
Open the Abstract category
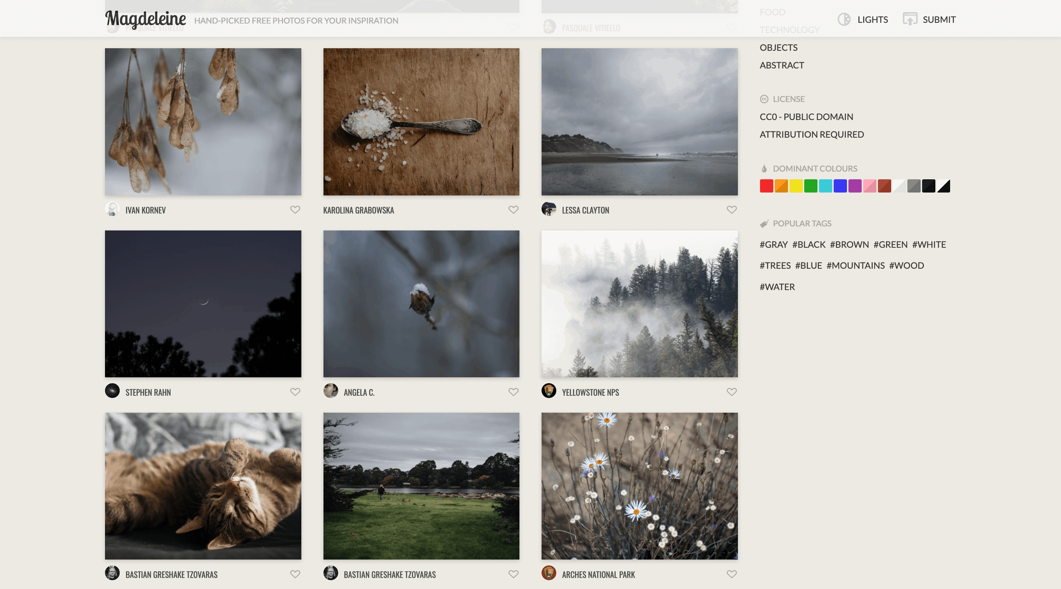coord(782,66)
